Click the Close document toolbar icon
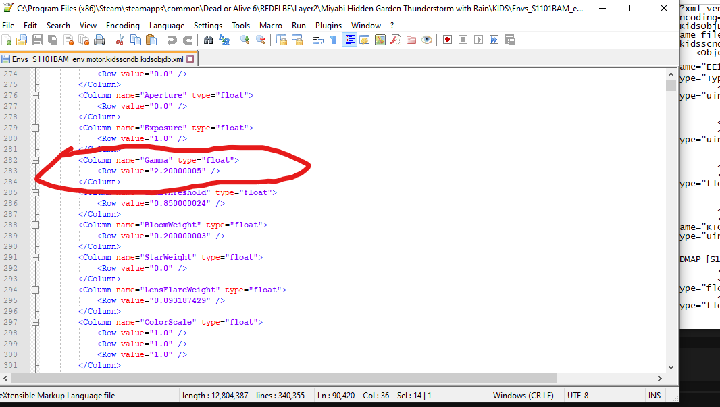 tap(68, 40)
